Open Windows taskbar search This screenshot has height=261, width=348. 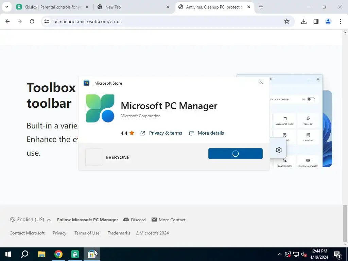[24, 254]
